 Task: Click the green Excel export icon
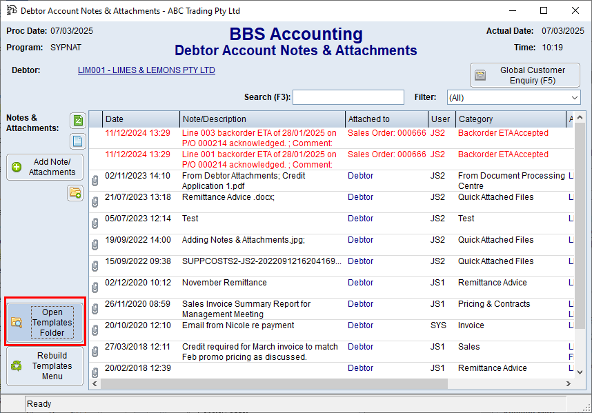pyautogui.click(x=78, y=121)
